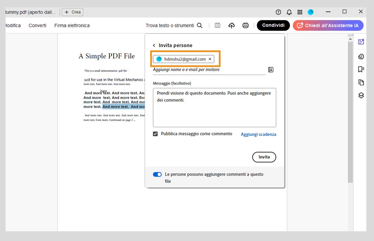Open the Bookmarks panel icon

[x=361, y=69]
